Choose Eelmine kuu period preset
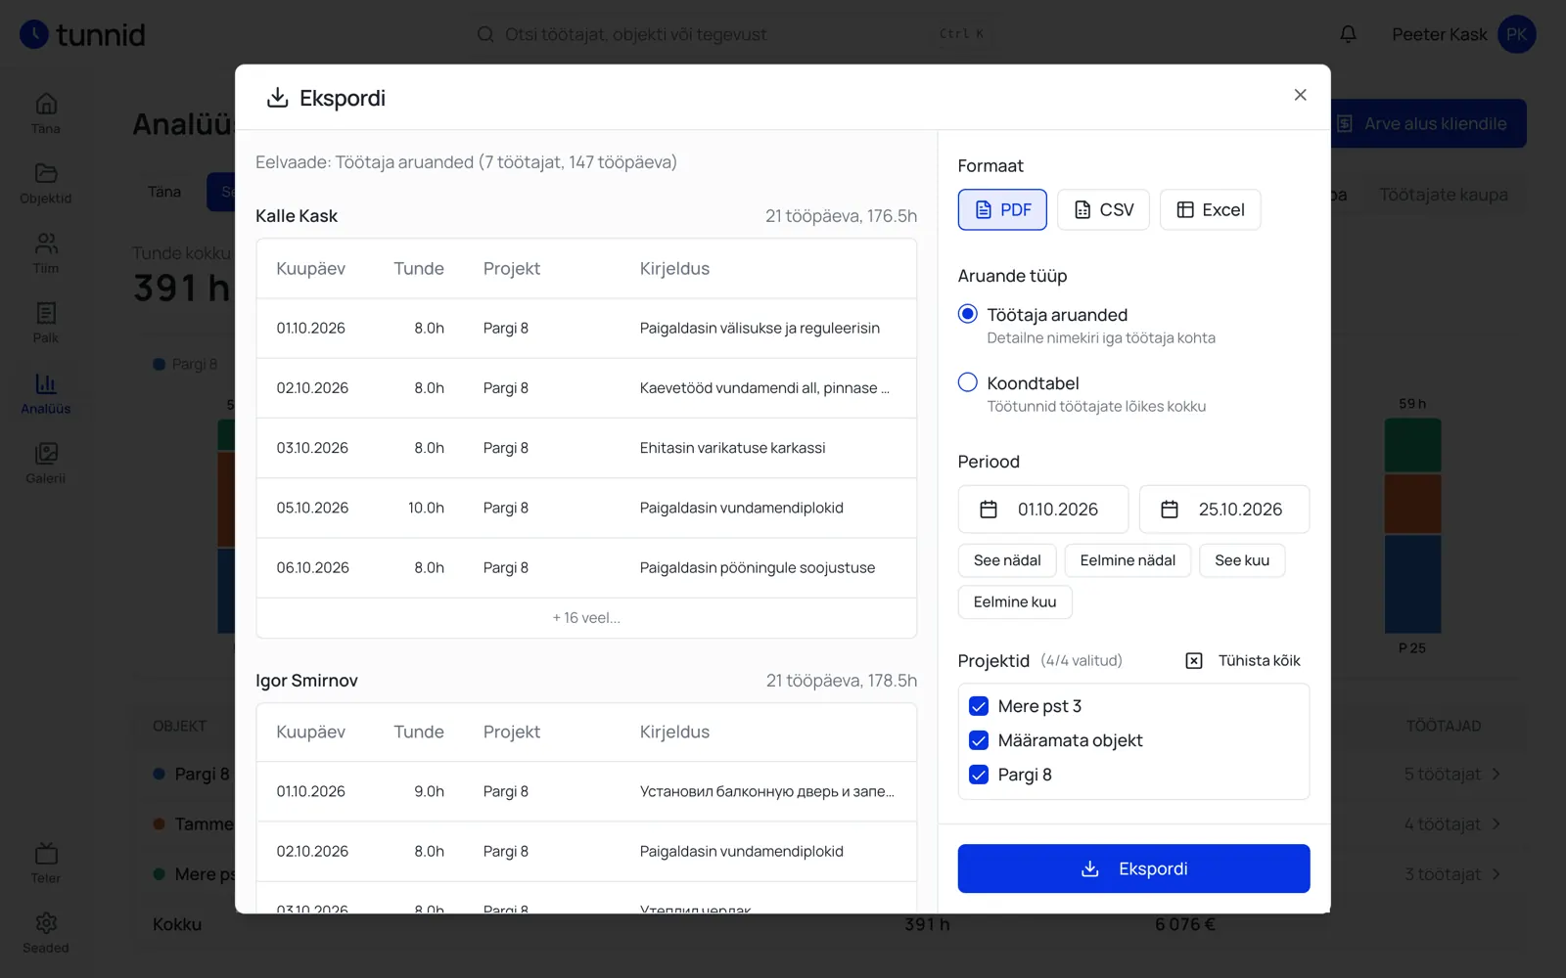Image resolution: width=1566 pixels, height=978 pixels. (1015, 601)
